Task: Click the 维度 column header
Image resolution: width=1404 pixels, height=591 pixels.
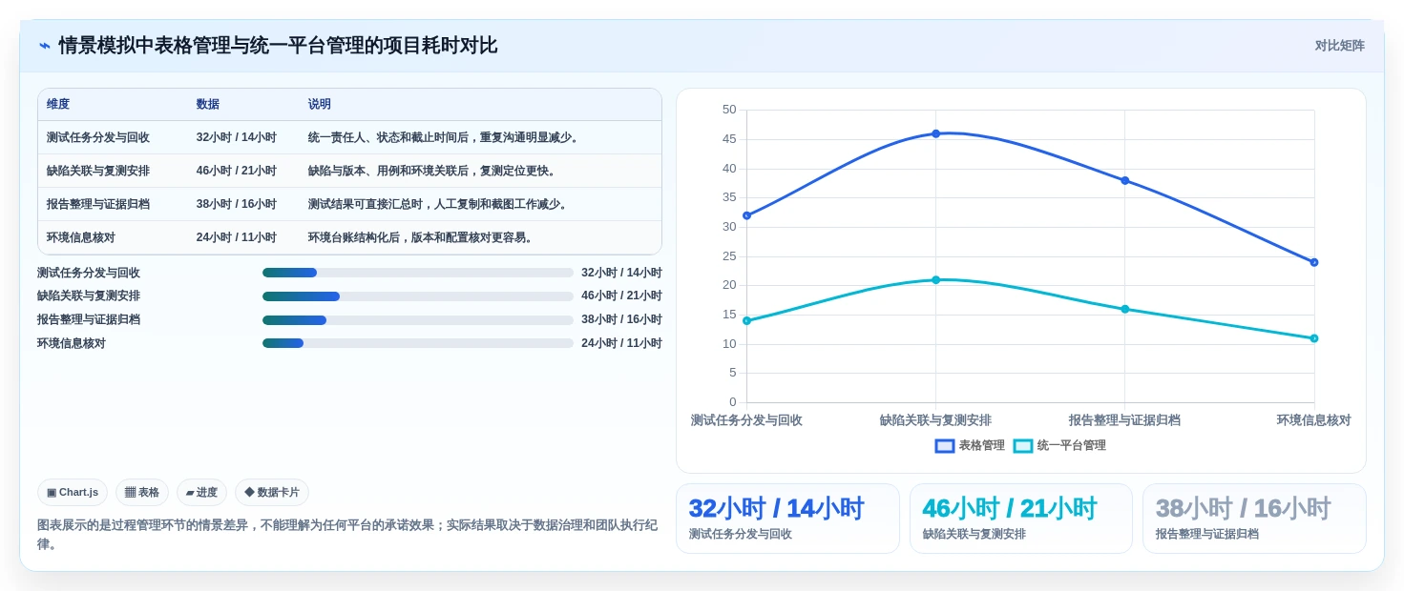Action: click(58, 104)
